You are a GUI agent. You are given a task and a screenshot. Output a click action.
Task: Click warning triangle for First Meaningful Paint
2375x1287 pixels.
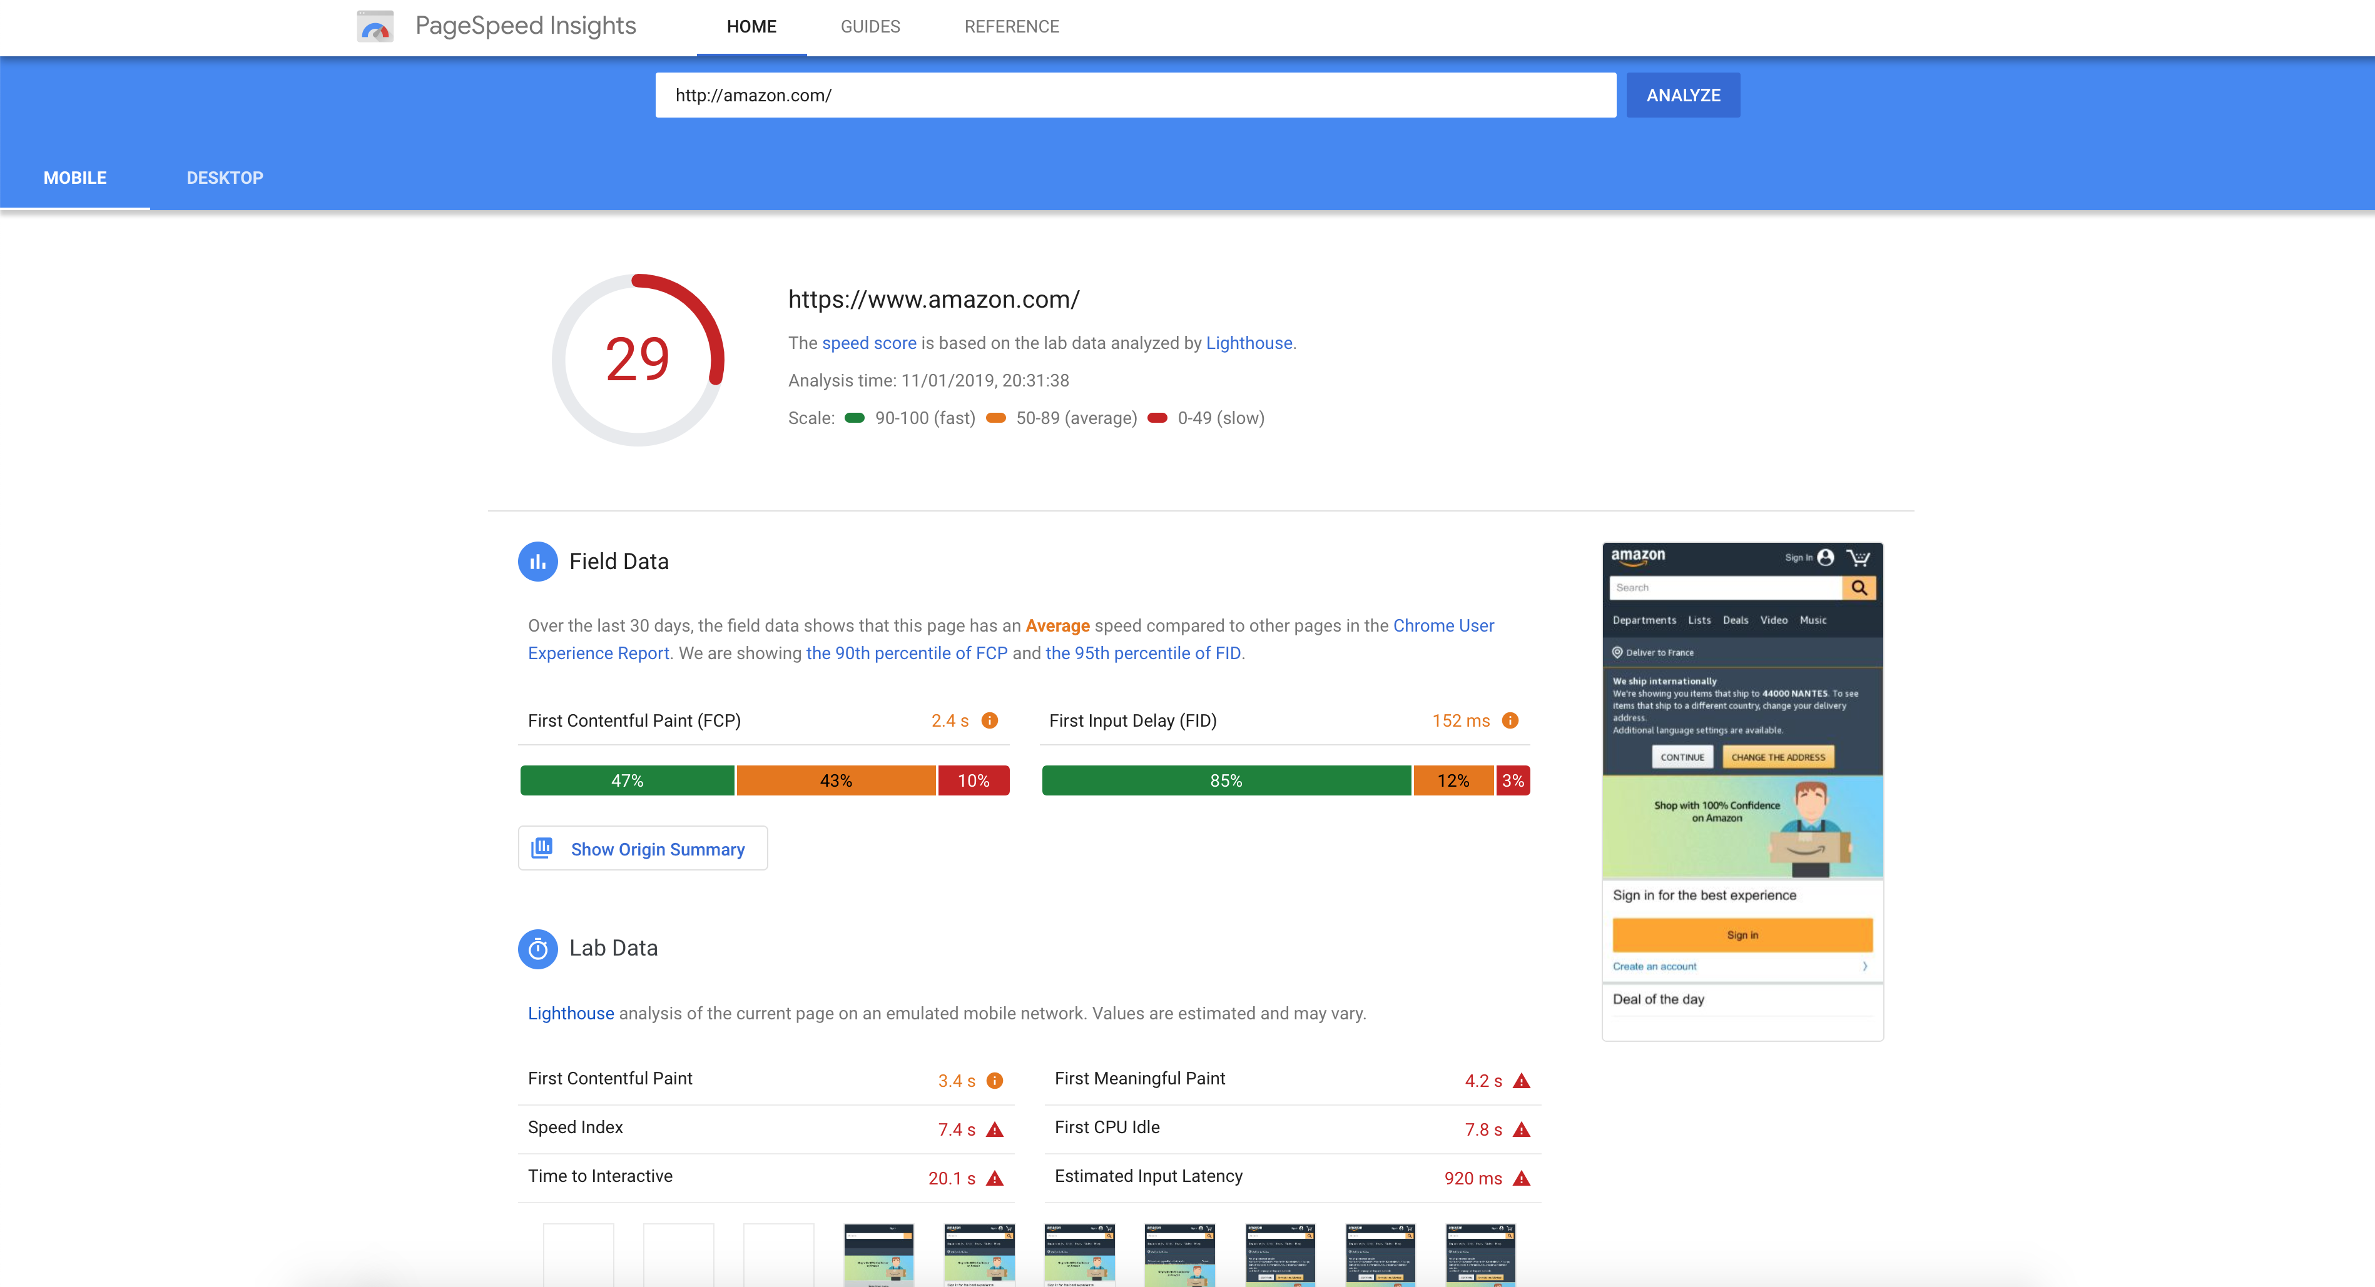(x=1522, y=1081)
